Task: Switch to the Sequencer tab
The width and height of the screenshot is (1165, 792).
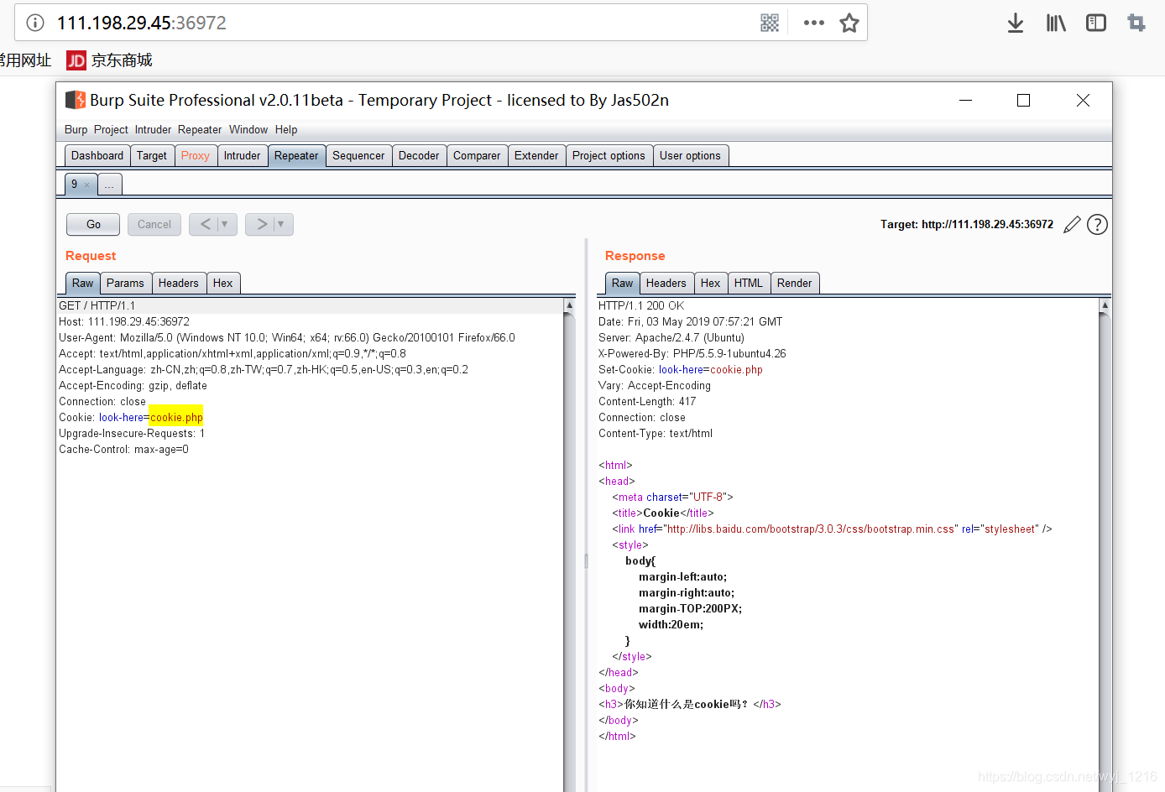Action: click(358, 156)
